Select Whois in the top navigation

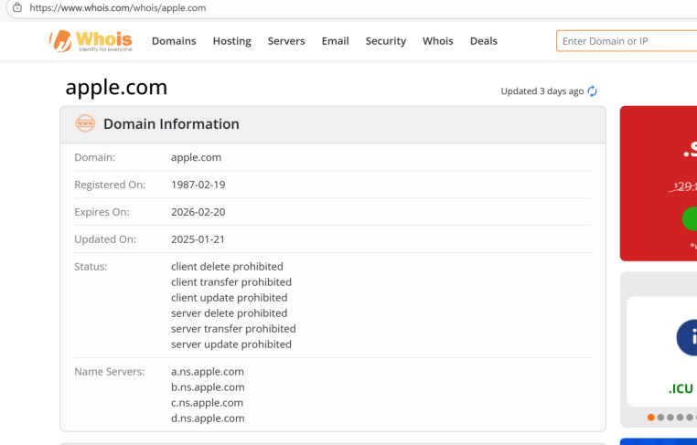tap(437, 41)
